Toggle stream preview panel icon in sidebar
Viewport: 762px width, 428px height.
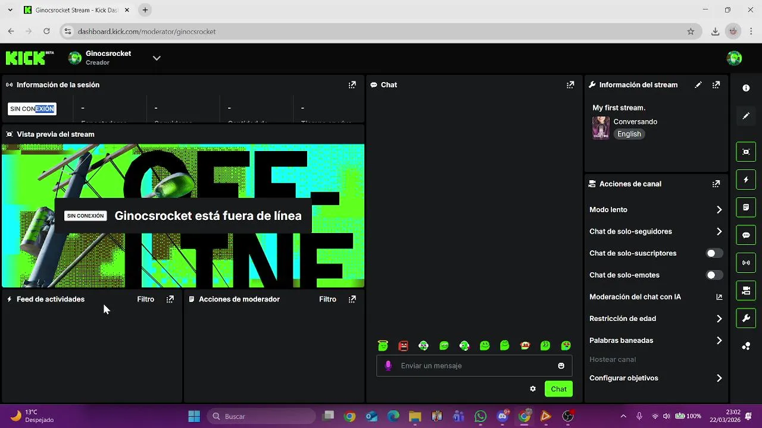coord(746,152)
